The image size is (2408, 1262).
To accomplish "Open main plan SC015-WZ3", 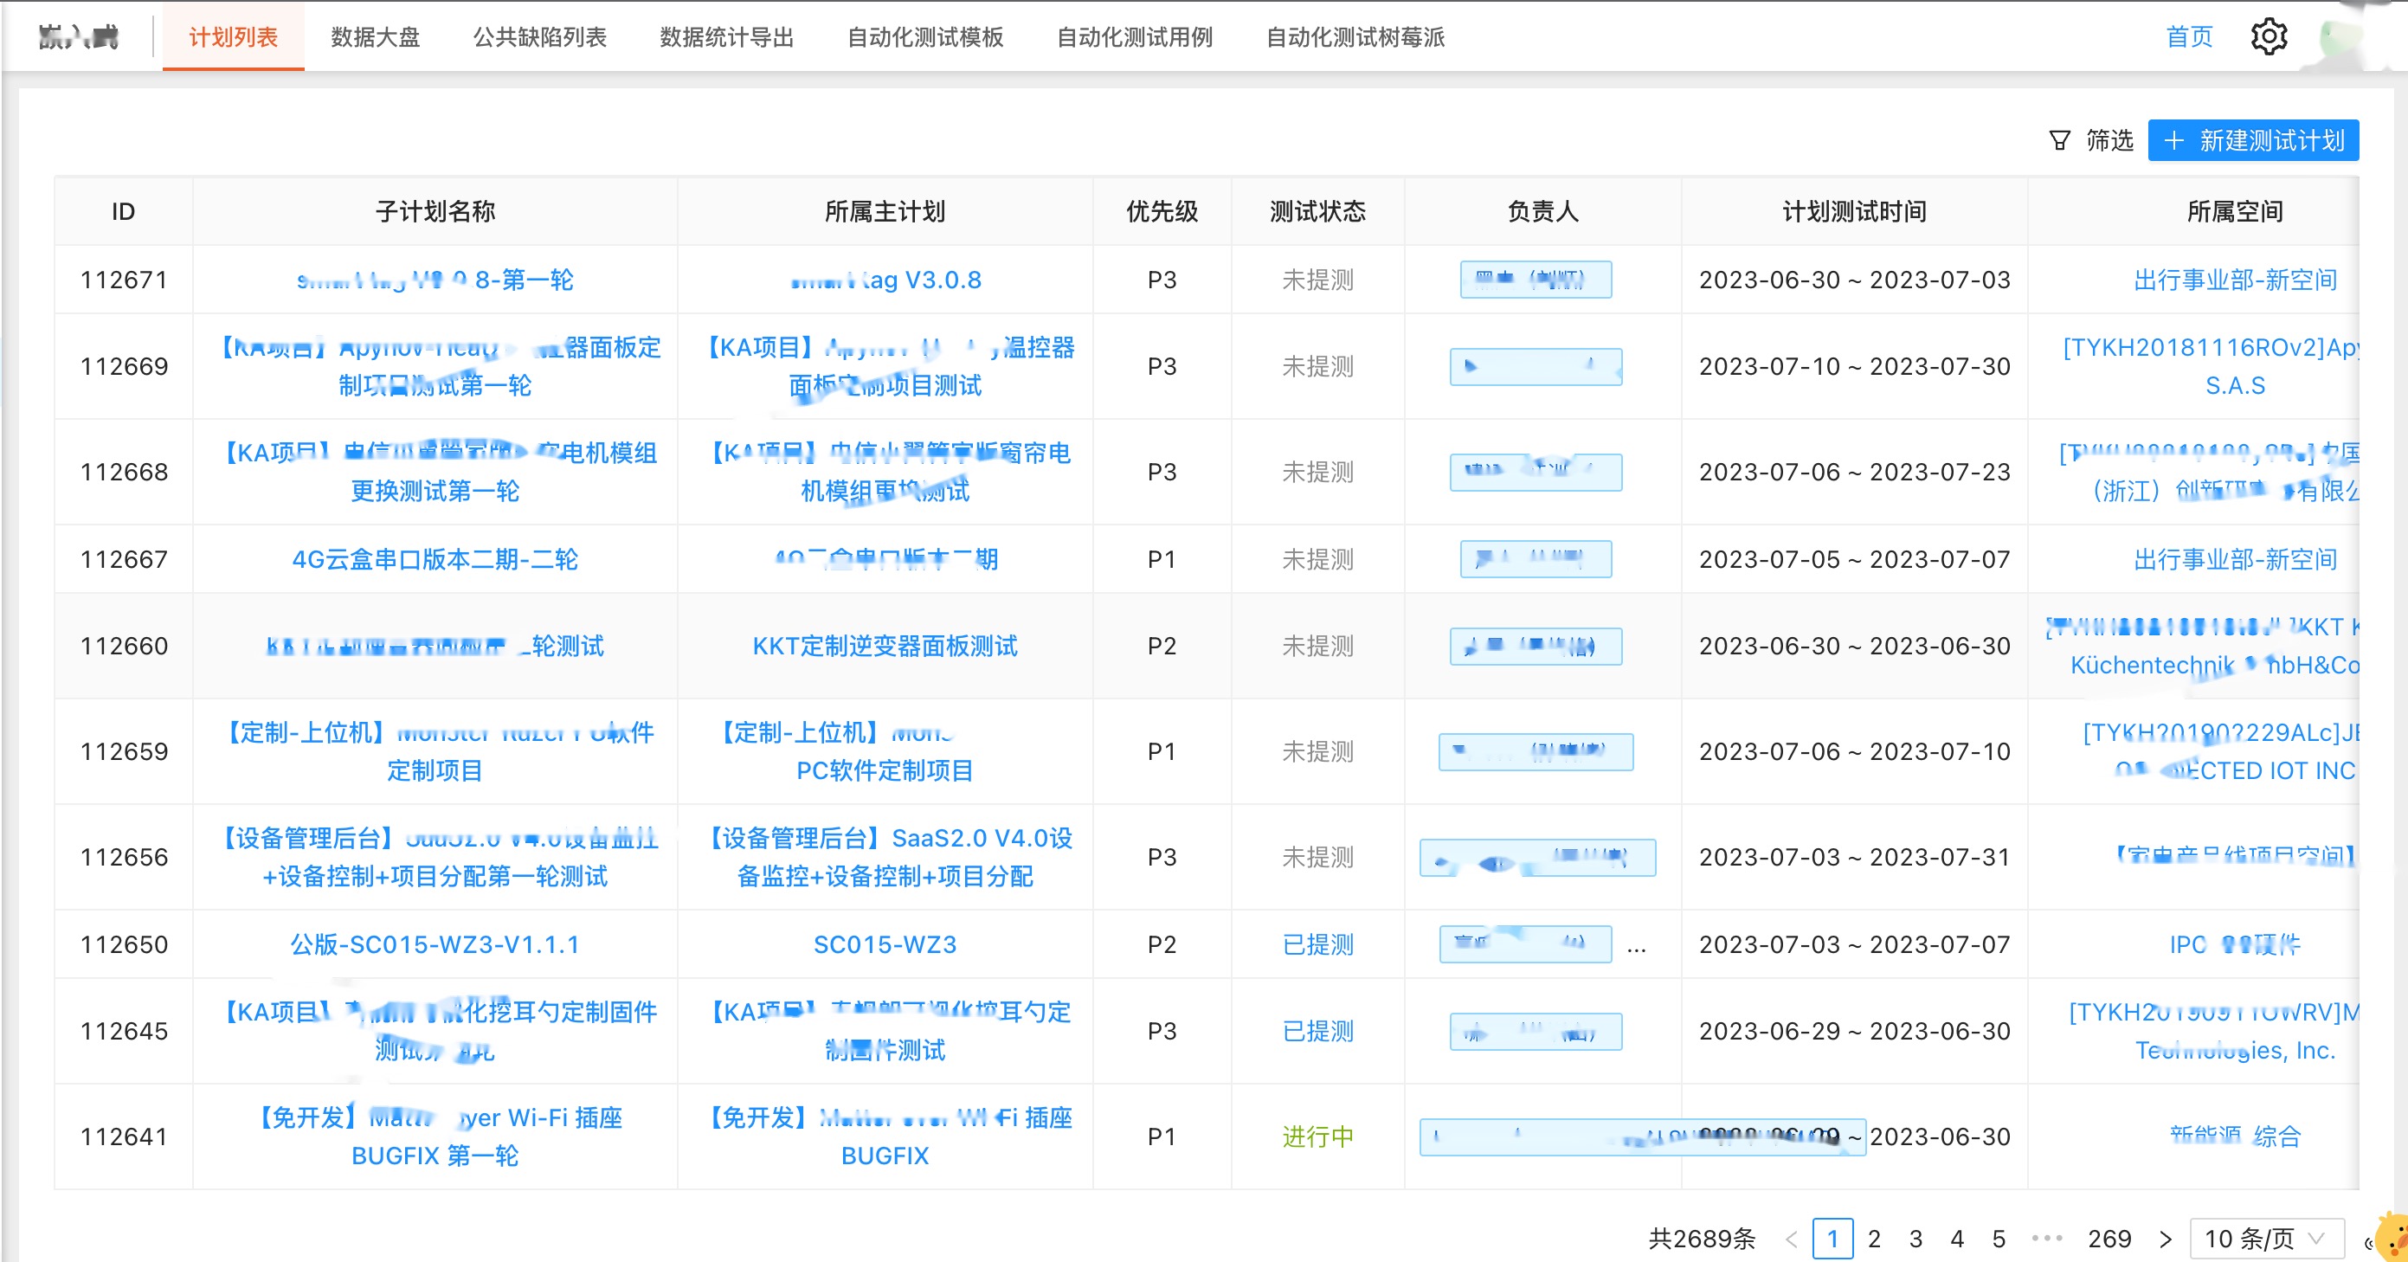I will [x=885, y=945].
